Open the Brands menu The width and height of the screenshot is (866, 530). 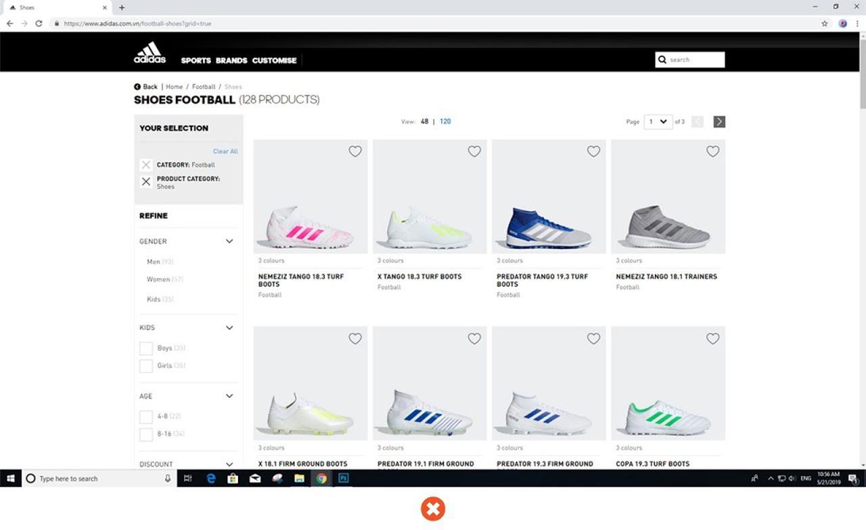pos(231,61)
